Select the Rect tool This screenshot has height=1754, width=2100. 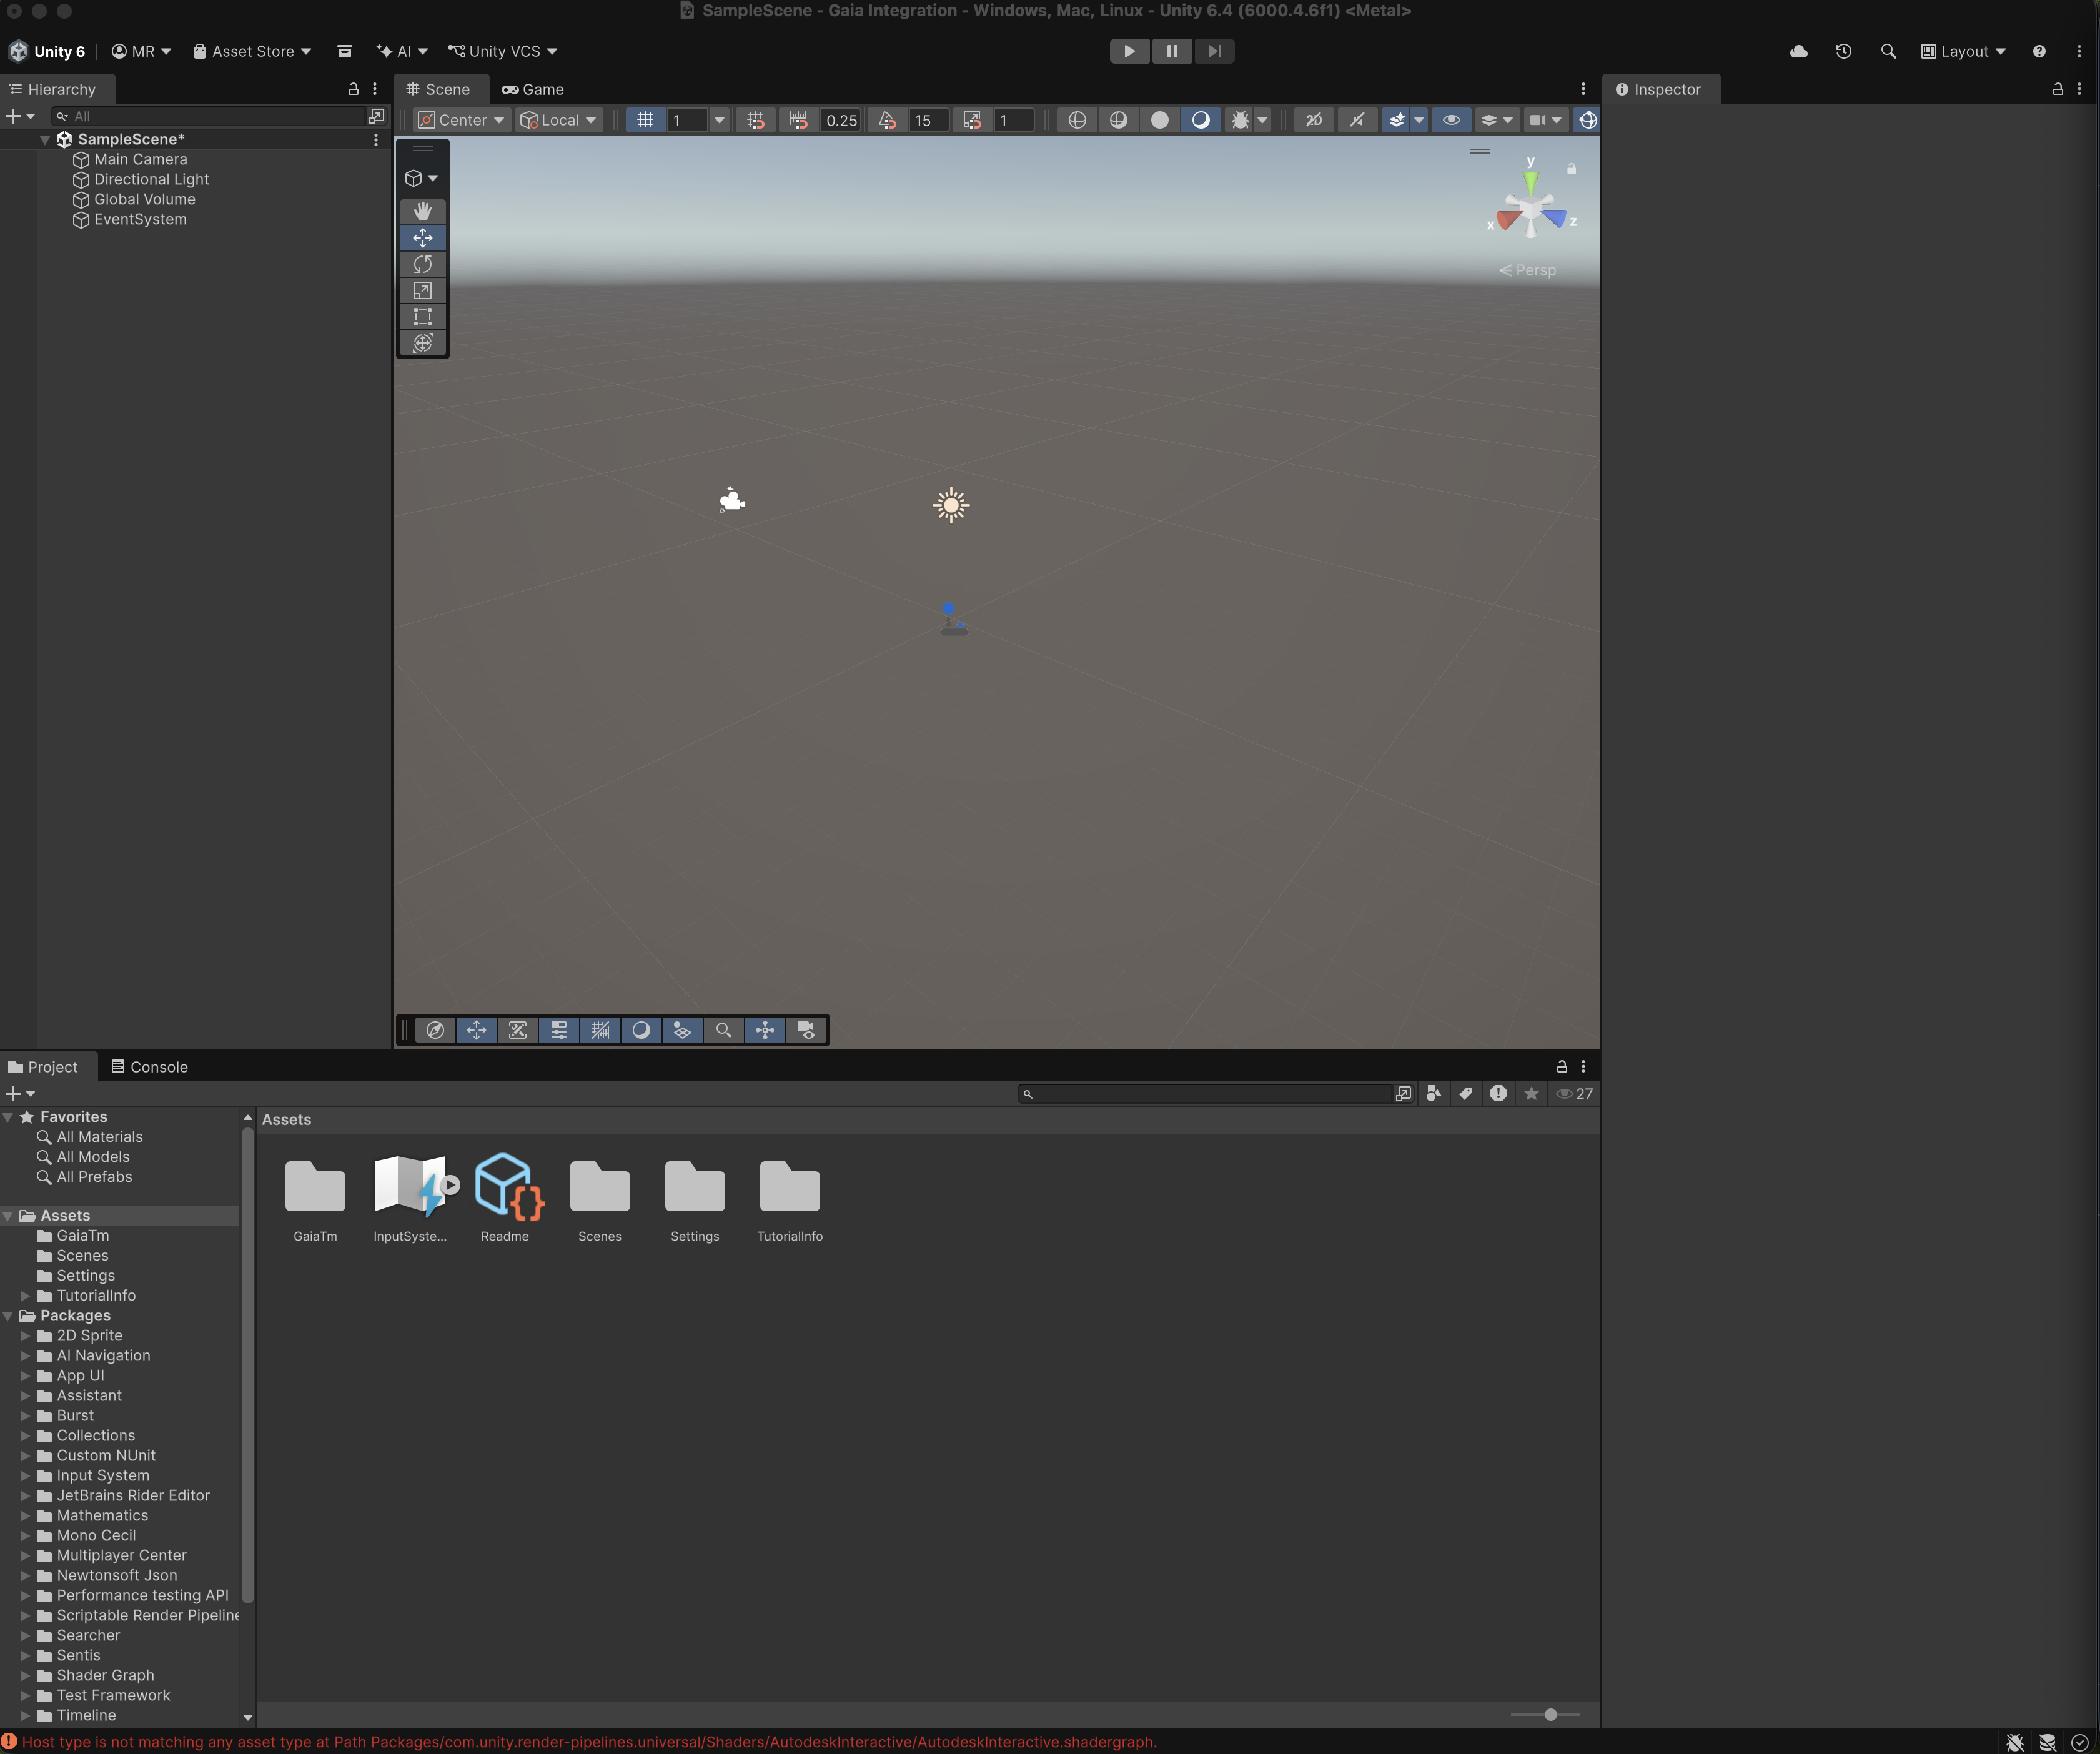423,317
